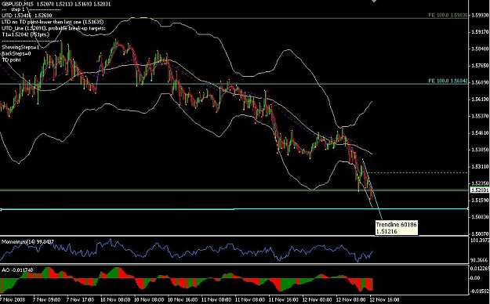Click the '12 Nov 00:00' time axis label
The height and width of the screenshot is (304, 490).
(x=318, y=299)
